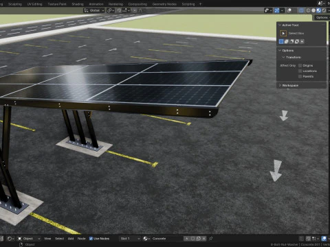Viewport: 330px width, 247px height.
Task: Open the Shading workspace tab
Action: coord(78,4)
